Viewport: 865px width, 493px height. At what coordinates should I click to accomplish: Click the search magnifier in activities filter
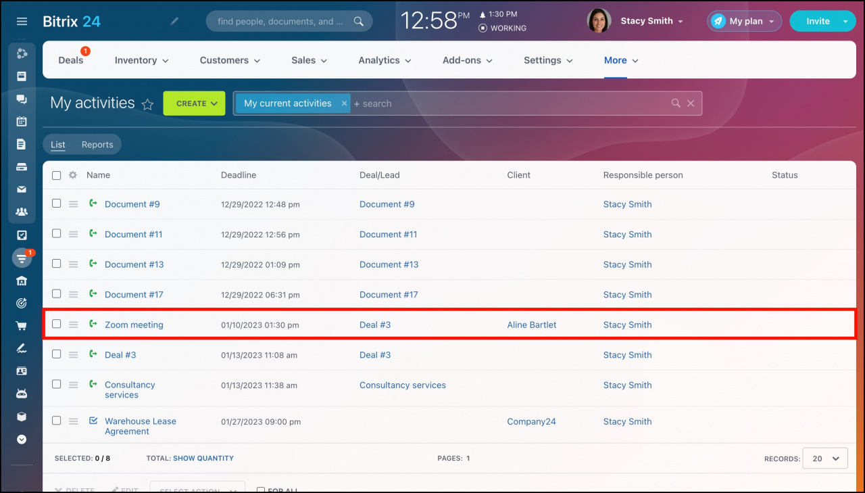676,103
